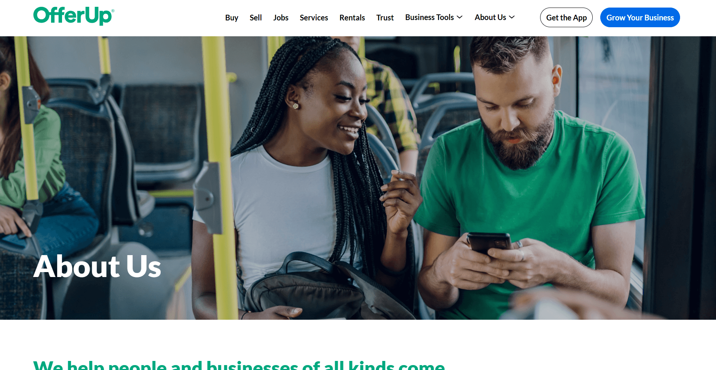Image resolution: width=716 pixels, height=370 pixels.
Task: Go to the Sell link
Action: 256,18
